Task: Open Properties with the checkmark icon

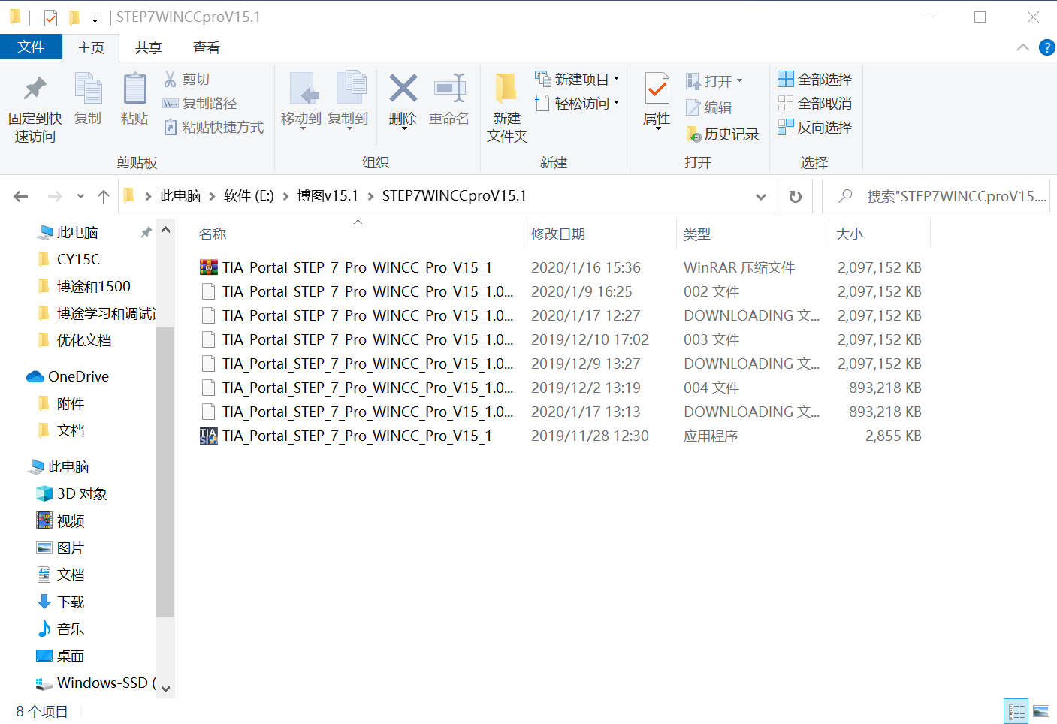Action: tap(657, 89)
